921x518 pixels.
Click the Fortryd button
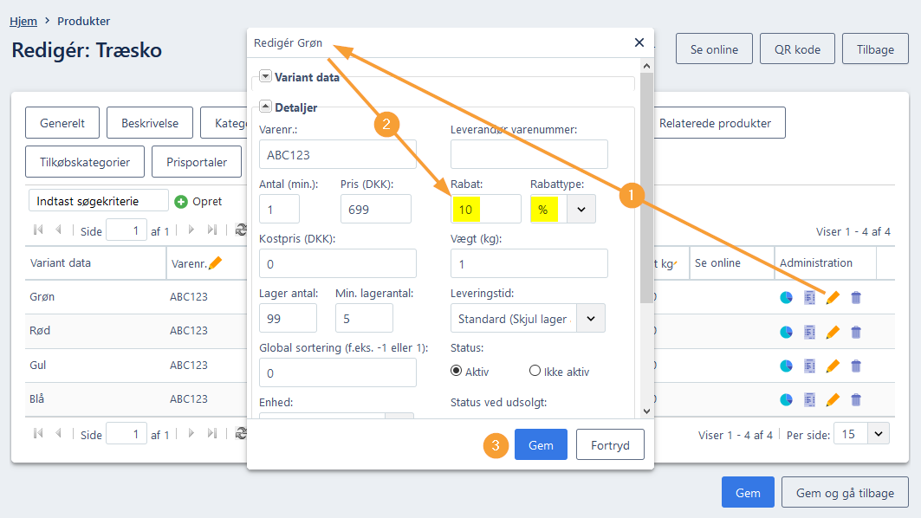(x=610, y=444)
